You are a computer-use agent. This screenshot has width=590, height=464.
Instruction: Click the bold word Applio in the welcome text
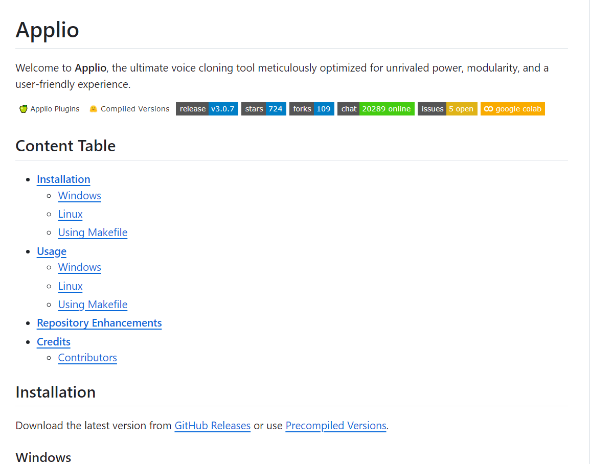coord(90,68)
